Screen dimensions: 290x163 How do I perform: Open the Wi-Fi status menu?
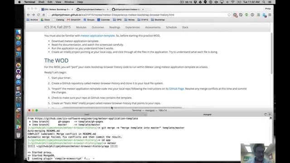[233, 2]
